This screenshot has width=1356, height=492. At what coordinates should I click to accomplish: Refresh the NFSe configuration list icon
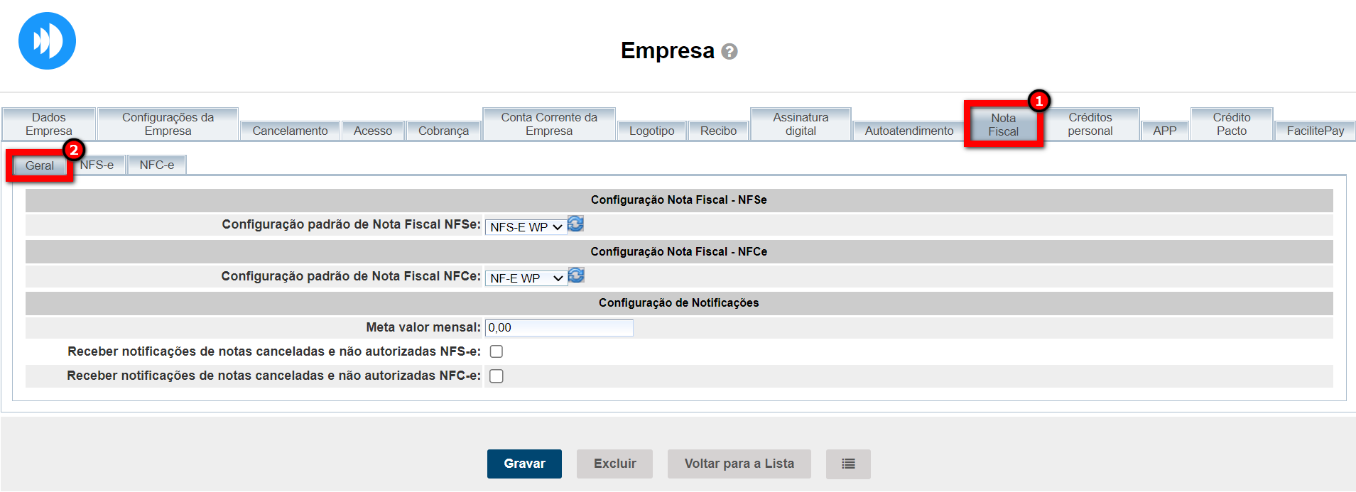[575, 224]
